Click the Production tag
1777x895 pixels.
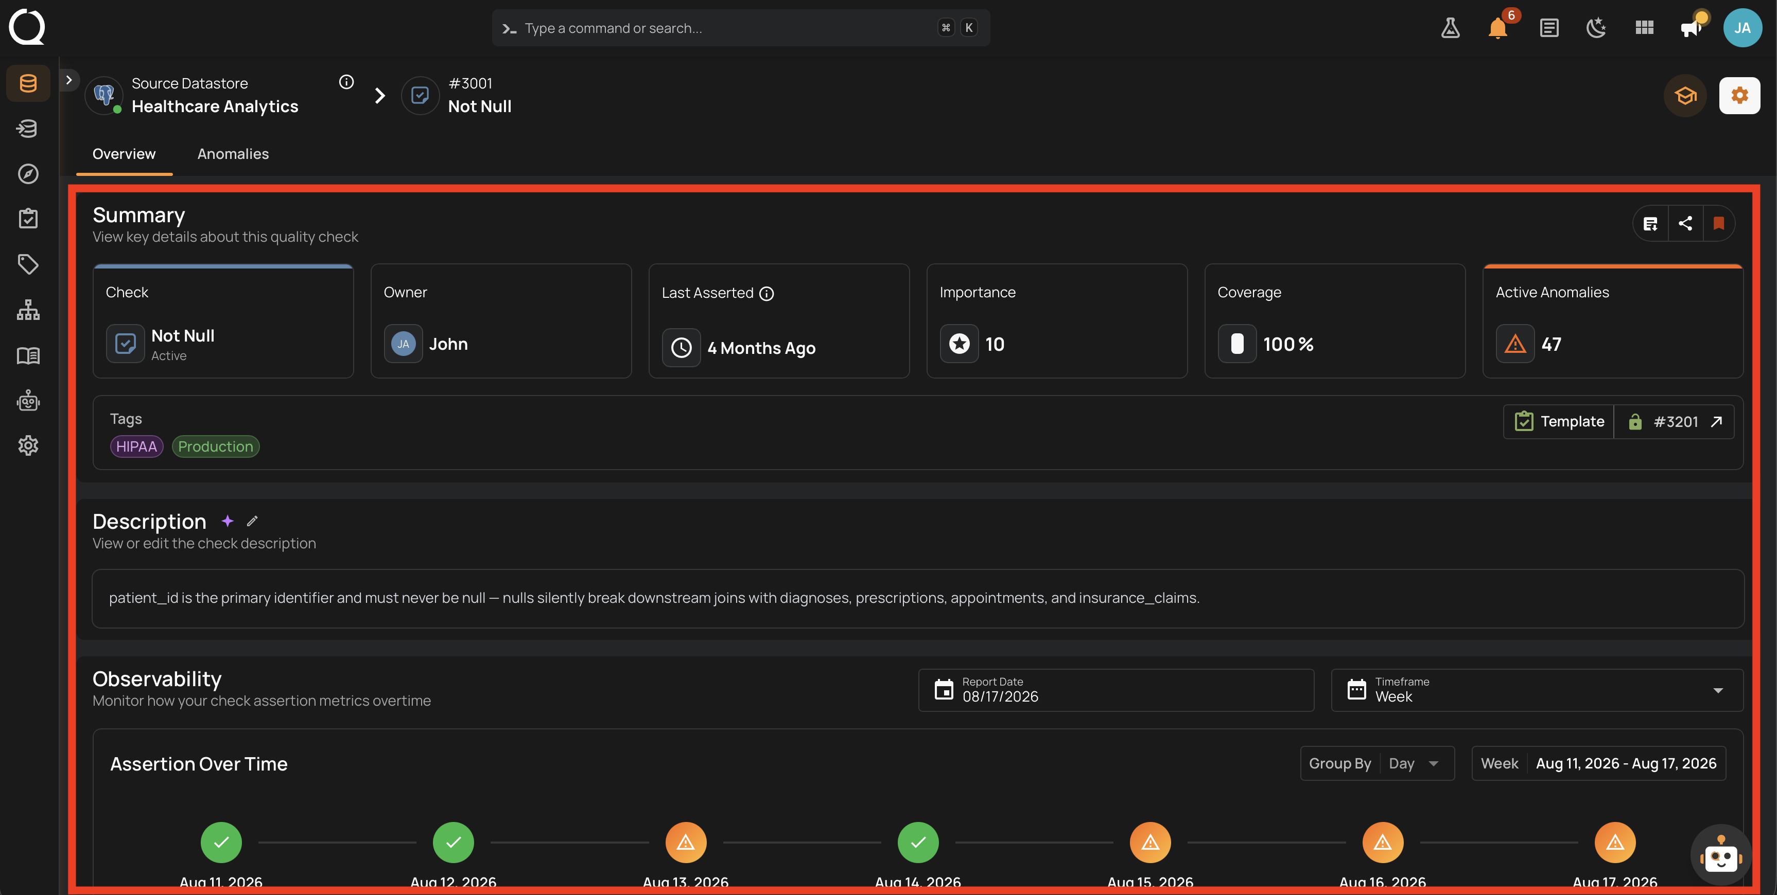point(215,447)
